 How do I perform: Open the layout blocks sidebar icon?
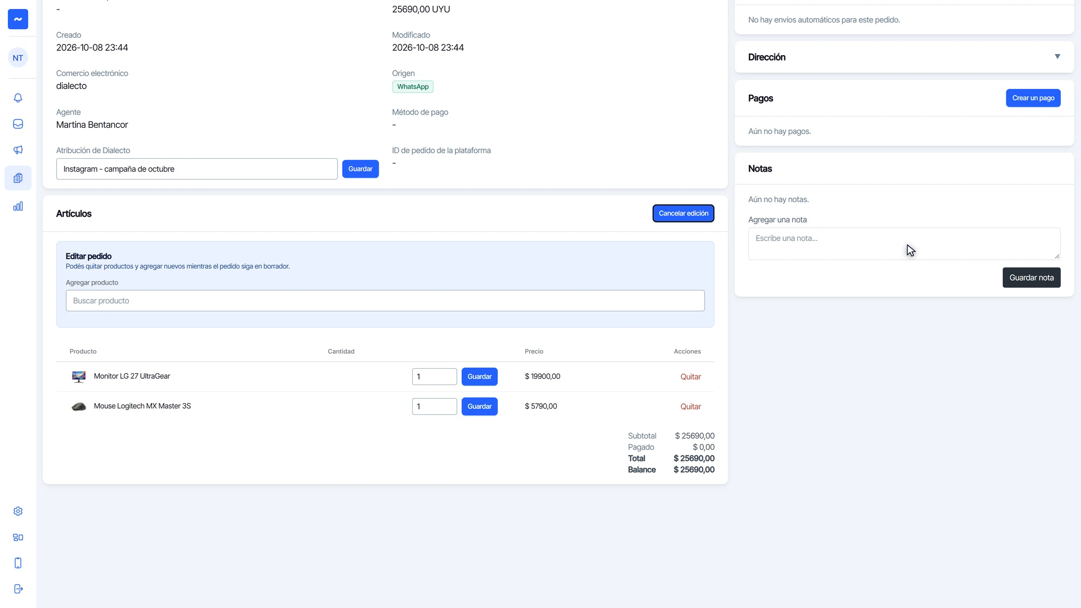18,537
